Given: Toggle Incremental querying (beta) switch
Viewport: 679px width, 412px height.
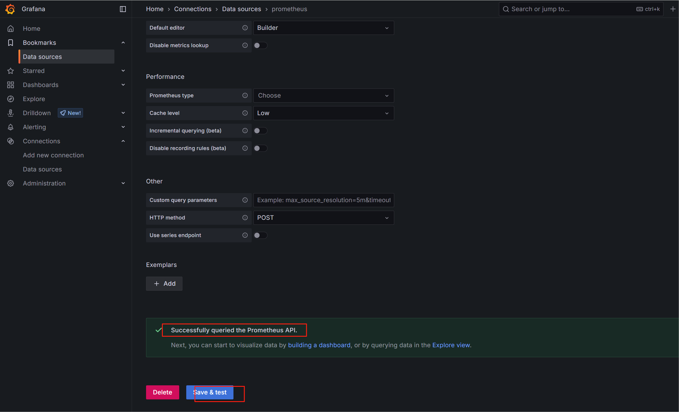Looking at the screenshot, I should (x=260, y=131).
